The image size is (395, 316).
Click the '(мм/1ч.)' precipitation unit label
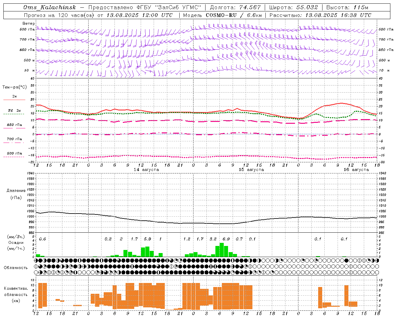[16, 248]
